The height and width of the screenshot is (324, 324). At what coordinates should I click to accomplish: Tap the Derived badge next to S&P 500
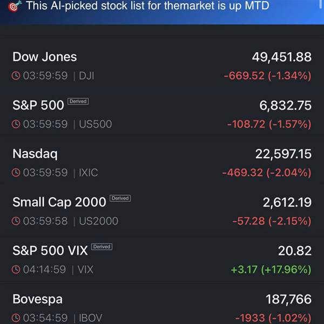78,102
